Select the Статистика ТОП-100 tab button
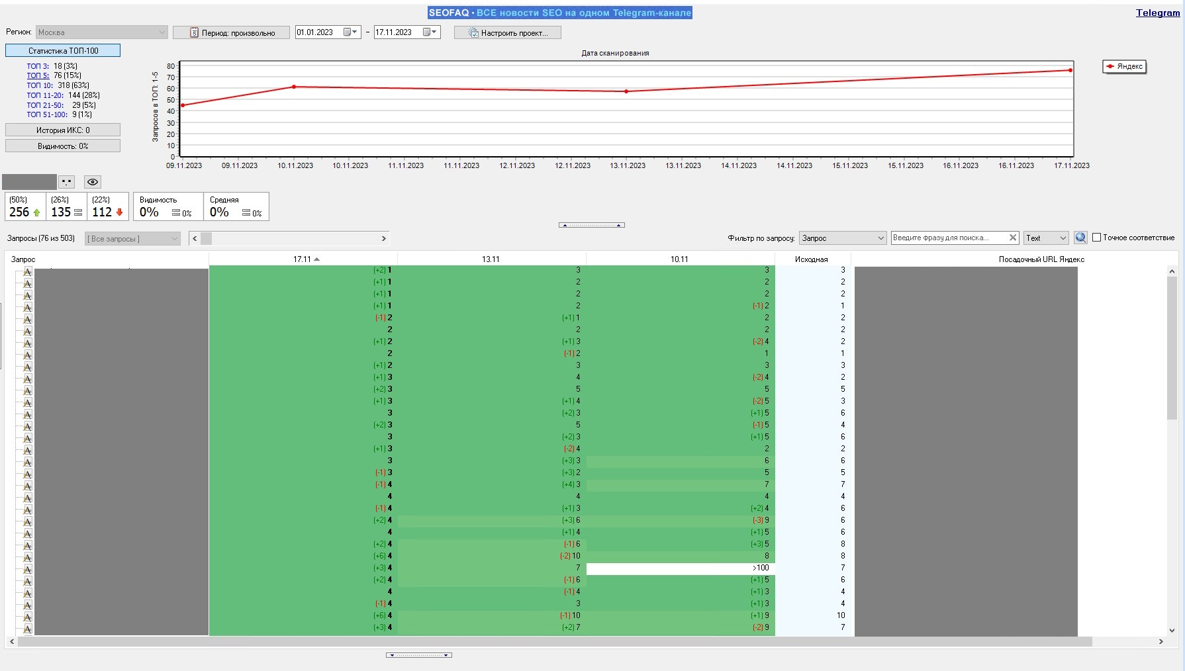The height and width of the screenshot is (671, 1185). tap(63, 51)
